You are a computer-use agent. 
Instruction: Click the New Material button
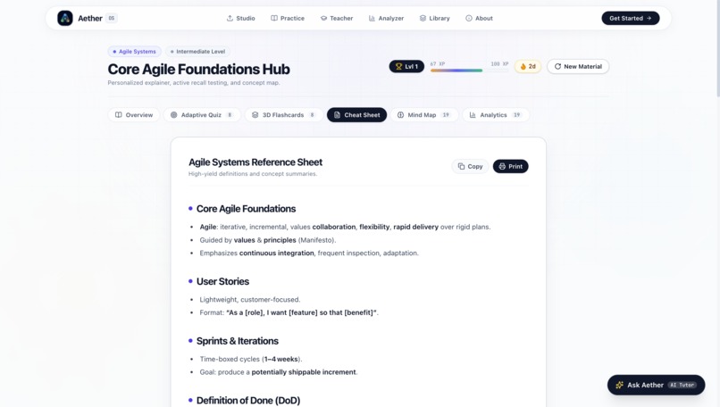tap(578, 67)
